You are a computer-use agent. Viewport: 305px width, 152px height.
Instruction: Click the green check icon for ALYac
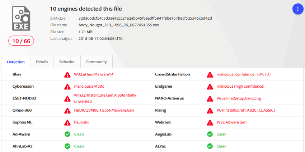(x=210, y=146)
